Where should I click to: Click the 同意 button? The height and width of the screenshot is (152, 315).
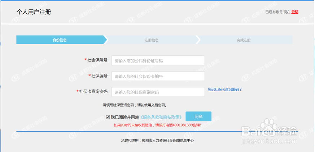tap(198, 116)
